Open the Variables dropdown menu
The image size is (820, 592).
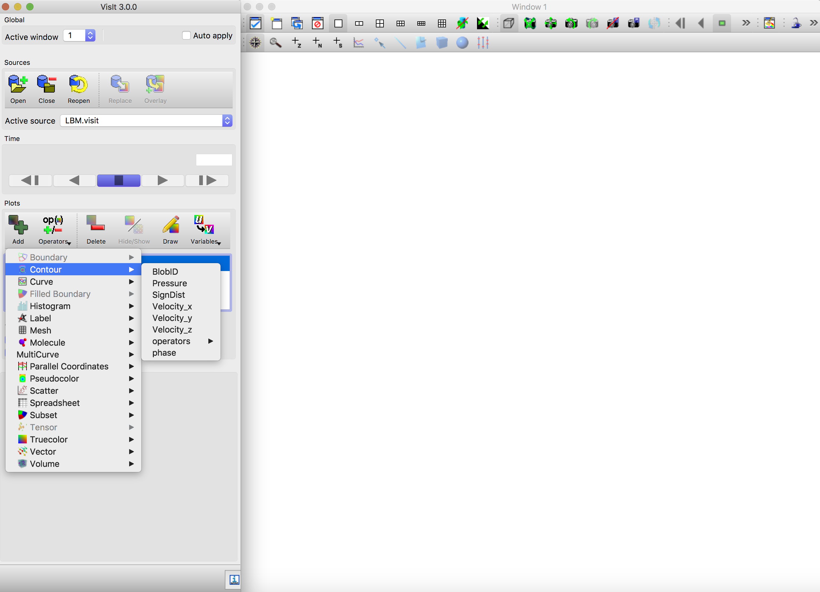pyautogui.click(x=205, y=230)
